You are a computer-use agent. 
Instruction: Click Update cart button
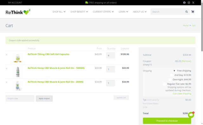121,97
